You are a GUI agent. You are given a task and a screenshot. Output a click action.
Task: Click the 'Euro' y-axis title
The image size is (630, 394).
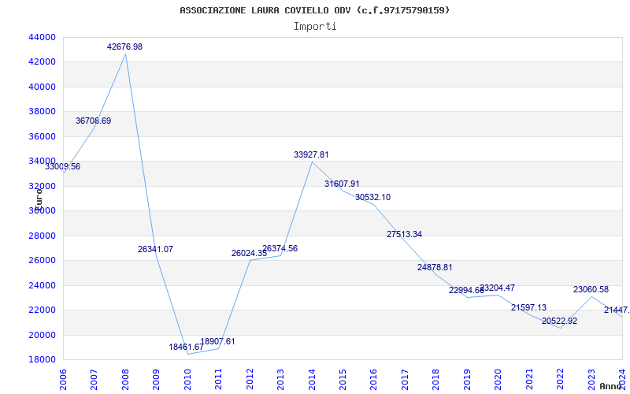tap(39, 199)
